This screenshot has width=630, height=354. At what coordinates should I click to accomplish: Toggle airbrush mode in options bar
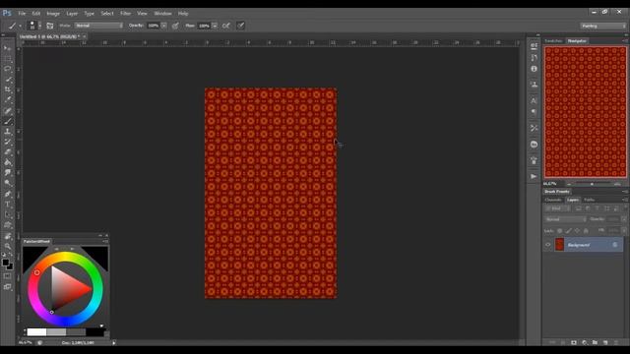tap(226, 26)
